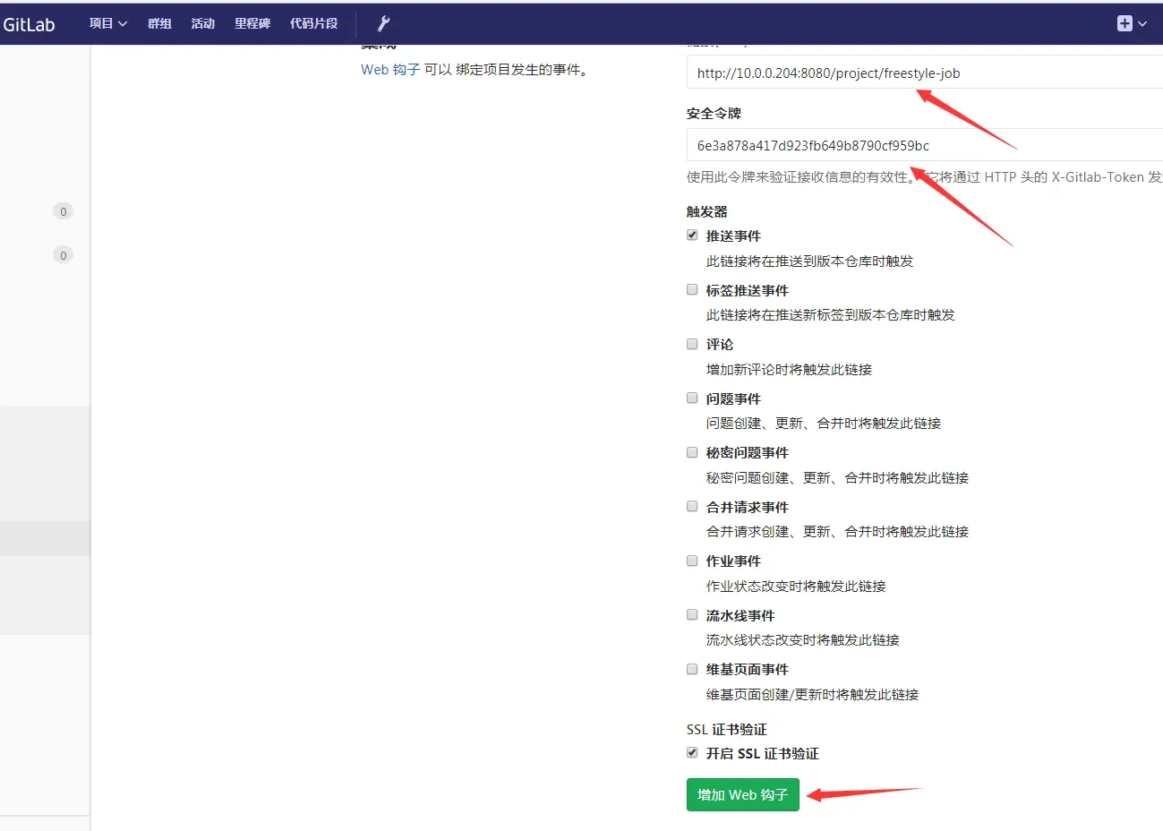Go to 里程碑 in the navigation bar
1163x831 pixels.
coord(252,23)
